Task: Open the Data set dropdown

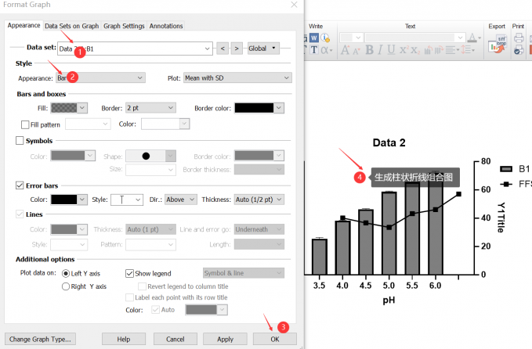Action: (135, 49)
